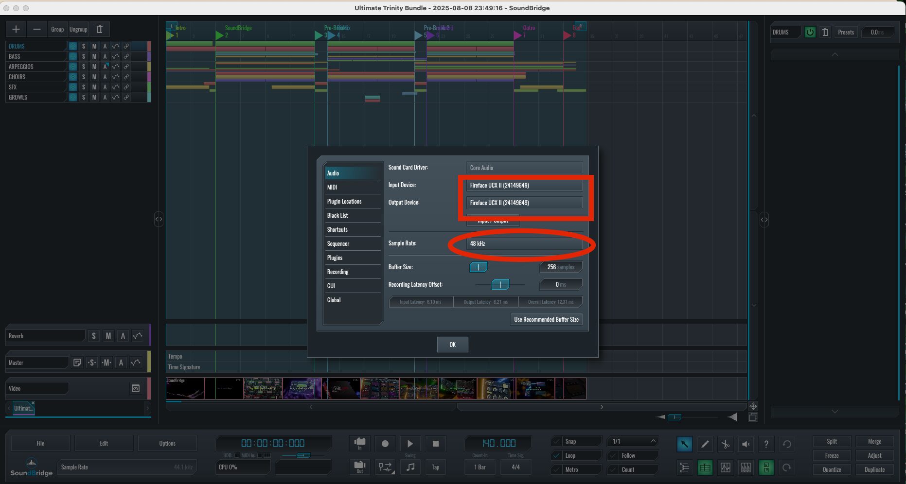Open the Shortcuts settings tab

pyautogui.click(x=353, y=229)
